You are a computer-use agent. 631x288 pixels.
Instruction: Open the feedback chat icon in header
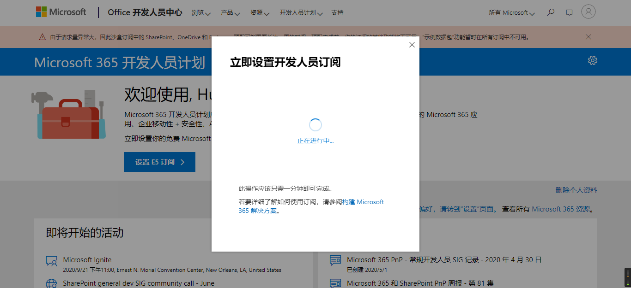pyautogui.click(x=569, y=12)
